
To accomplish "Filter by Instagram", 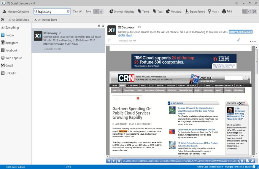I will pyautogui.click(x=9, y=43).
